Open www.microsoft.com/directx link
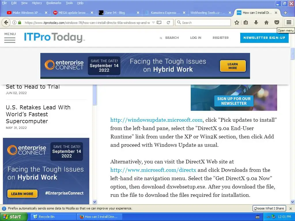295x221 pixels. tap(153, 170)
